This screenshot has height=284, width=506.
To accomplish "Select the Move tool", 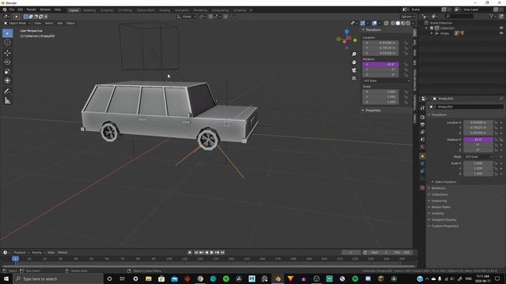I will (7, 53).
